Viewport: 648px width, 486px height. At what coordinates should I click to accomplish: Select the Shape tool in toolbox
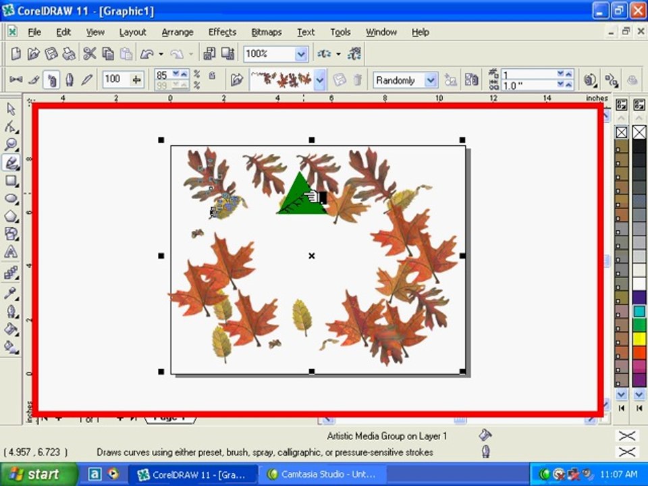click(11, 127)
